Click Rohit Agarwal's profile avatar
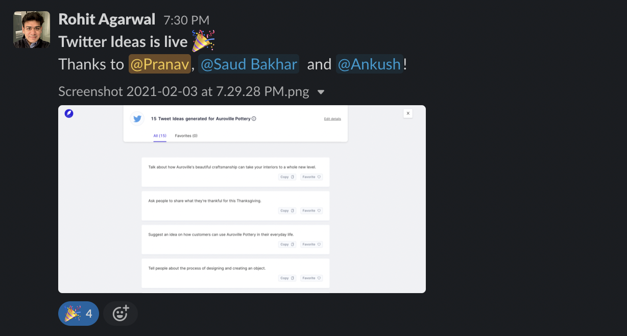 32,30
